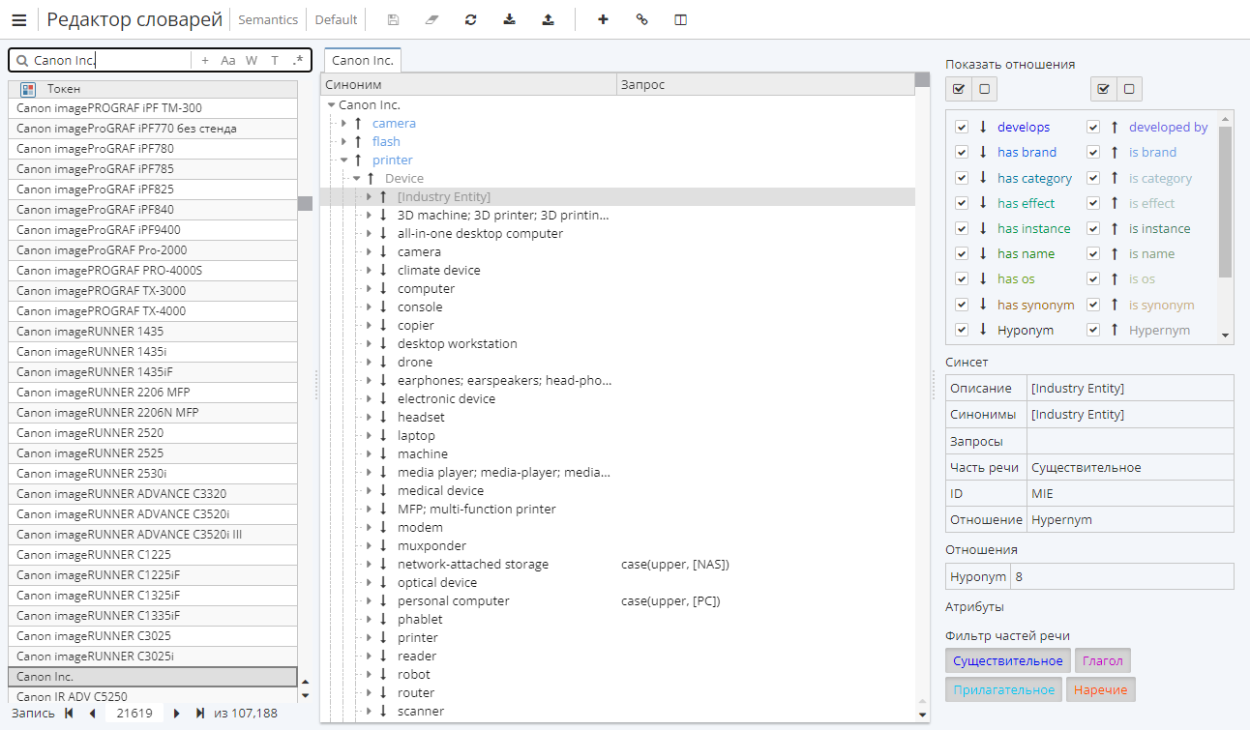The image size is (1250, 730).
Task: Expand the scanner tree node
Action: coord(369,711)
